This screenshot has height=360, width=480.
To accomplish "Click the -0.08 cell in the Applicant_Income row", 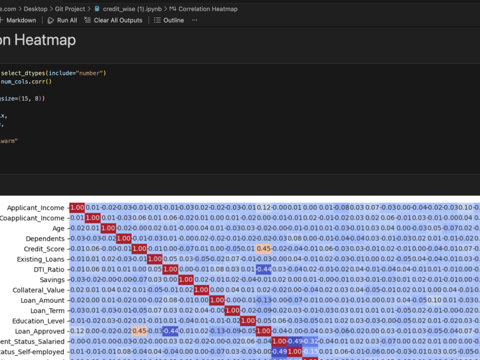I will point(341,207).
